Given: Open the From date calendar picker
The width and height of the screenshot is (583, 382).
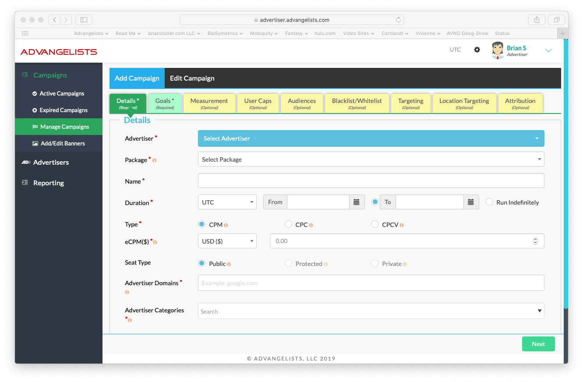Looking at the screenshot, I should coord(357,202).
